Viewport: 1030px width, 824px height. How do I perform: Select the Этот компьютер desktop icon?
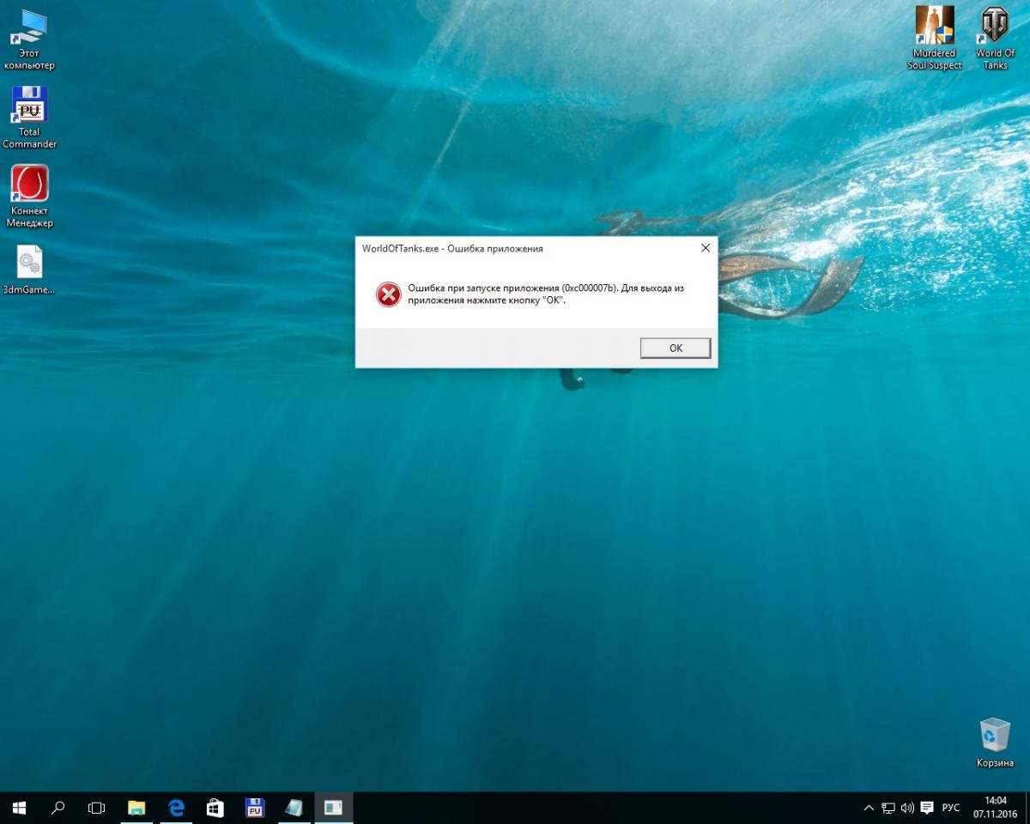pos(29,40)
